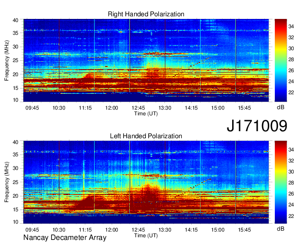Image resolution: width=299 pixels, height=243 pixels.
Task: Click the 35 MHz tick on Right Handed plot
Action: [x=16, y=33]
